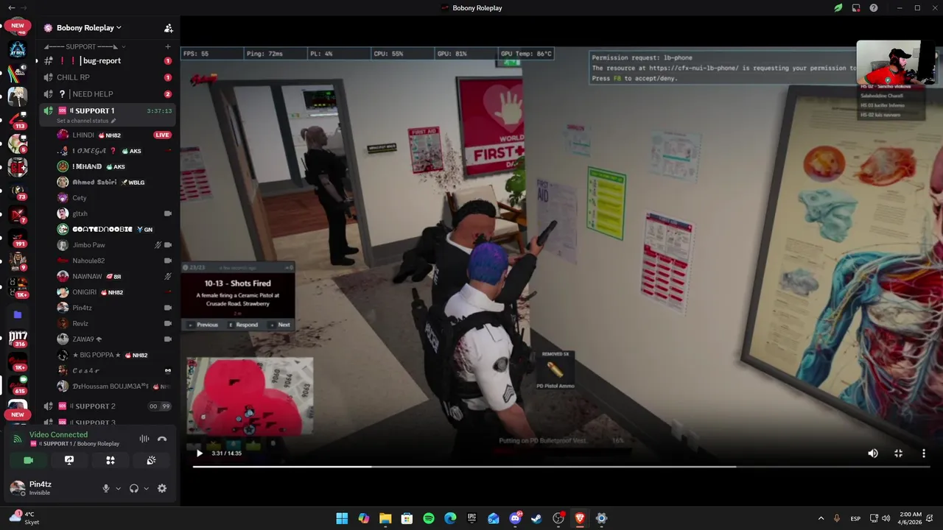Open Spotify from the taskbar
943x530 pixels.
(x=429, y=518)
